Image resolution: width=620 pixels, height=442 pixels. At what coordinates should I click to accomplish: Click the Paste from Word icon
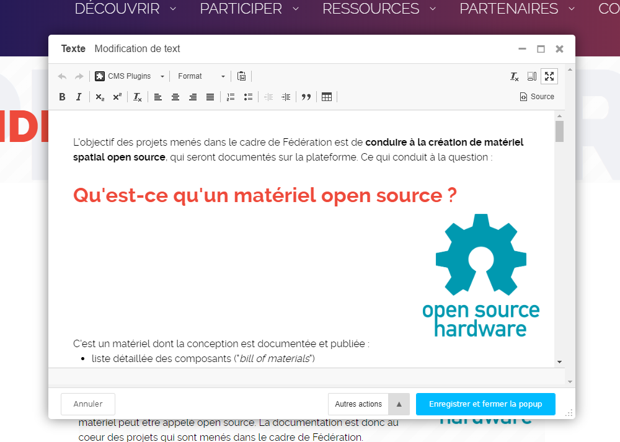click(x=242, y=76)
